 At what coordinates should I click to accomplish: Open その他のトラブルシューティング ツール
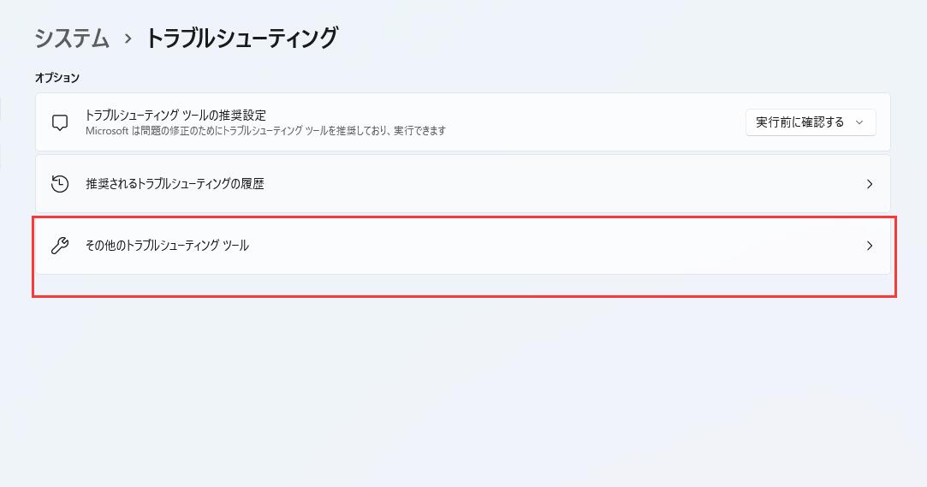167,246
